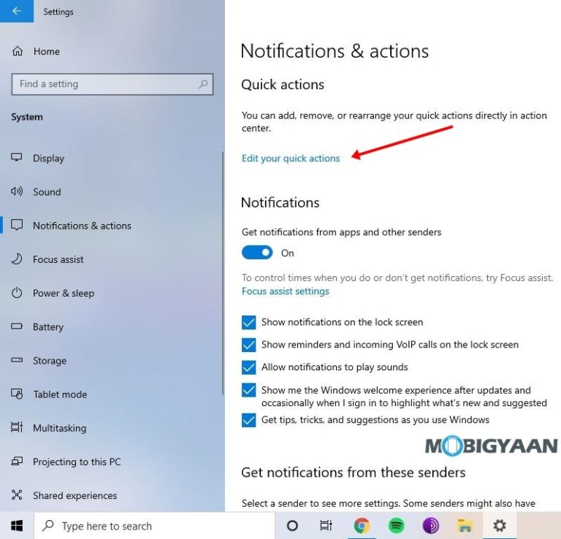Open the Home settings page

point(47,51)
